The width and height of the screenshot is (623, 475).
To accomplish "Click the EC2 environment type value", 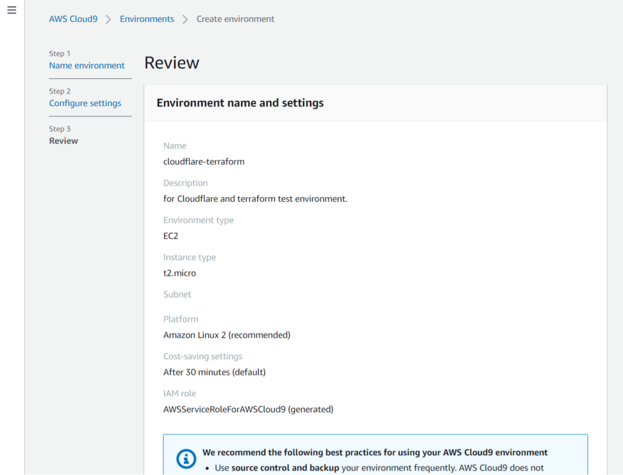I will pos(171,236).
